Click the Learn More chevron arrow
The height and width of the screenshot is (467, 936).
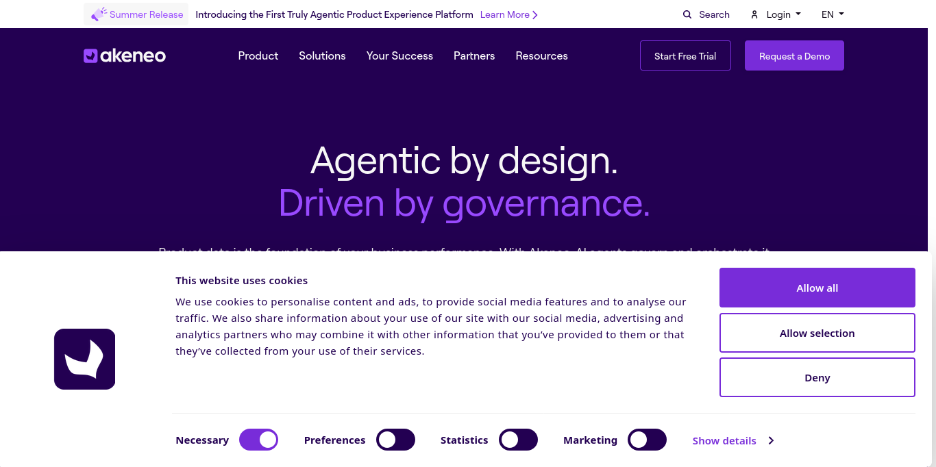click(x=535, y=15)
